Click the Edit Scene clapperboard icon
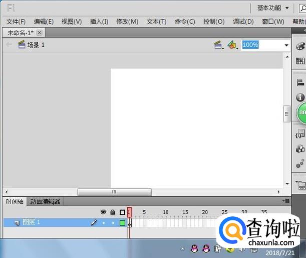The width and height of the screenshot is (306, 258). click(218, 45)
